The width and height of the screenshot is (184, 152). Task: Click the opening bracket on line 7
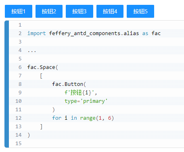[x=41, y=76]
